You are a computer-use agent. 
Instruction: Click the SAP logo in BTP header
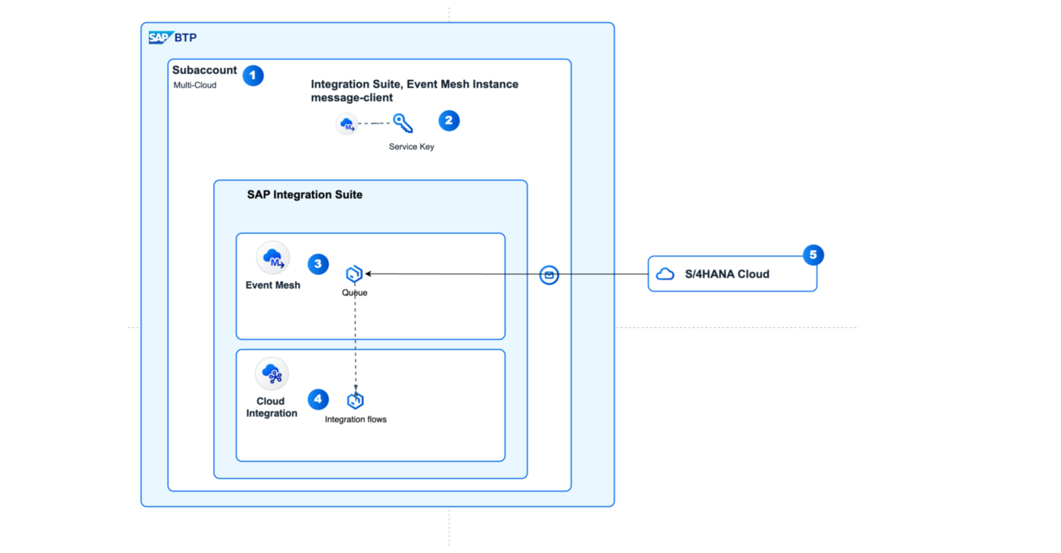tap(160, 38)
